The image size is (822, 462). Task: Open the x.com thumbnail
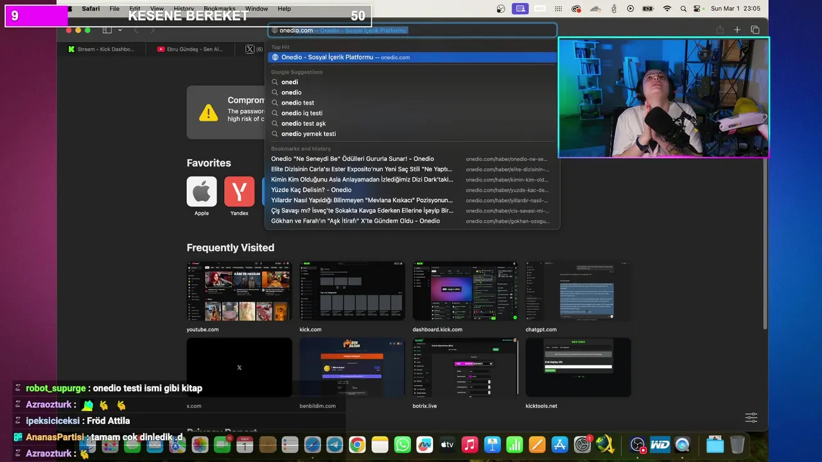tap(239, 368)
